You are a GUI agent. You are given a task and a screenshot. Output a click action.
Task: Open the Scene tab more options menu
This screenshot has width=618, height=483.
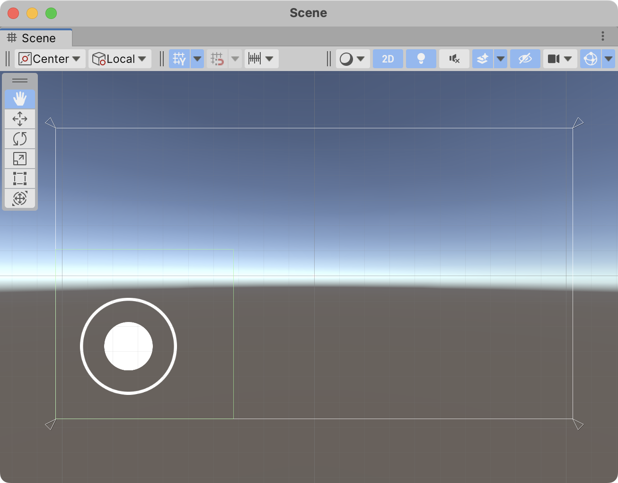[x=603, y=36]
